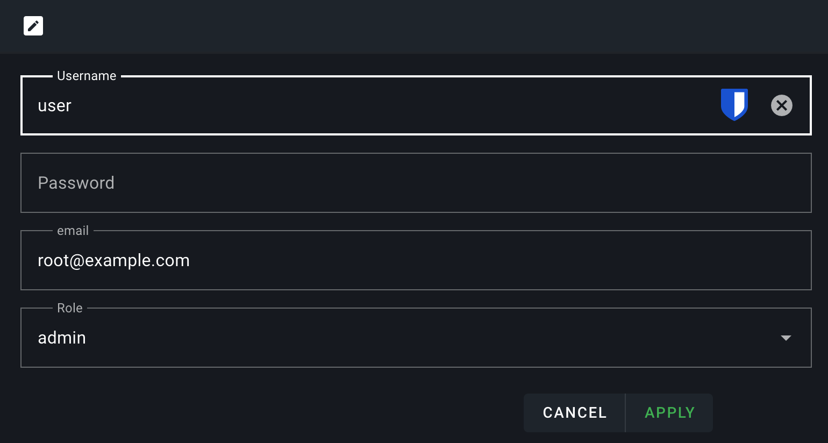Click the selected 'admin' role value
The width and height of the screenshot is (828, 443).
point(62,338)
